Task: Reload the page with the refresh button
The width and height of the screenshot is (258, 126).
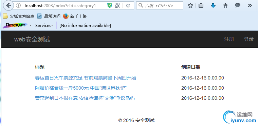Action: pos(128,5)
